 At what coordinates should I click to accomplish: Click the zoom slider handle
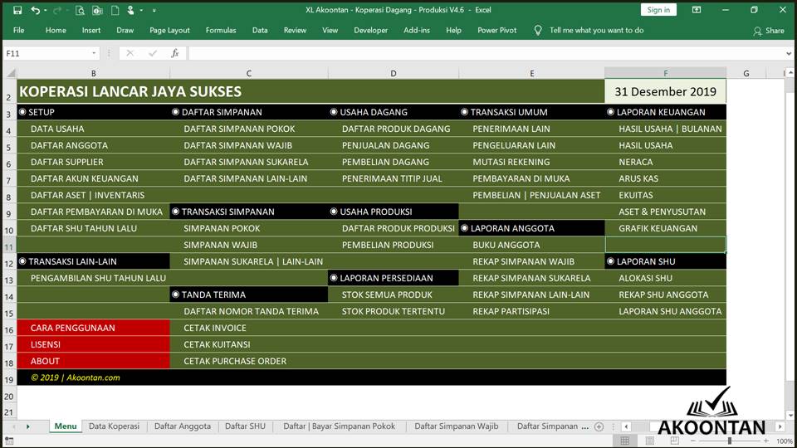730,441
